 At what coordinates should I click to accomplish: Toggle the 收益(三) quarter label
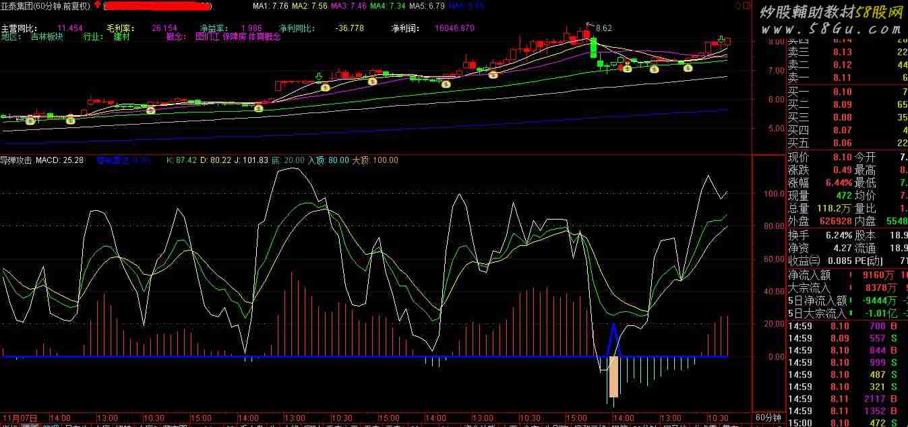tap(804, 261)
